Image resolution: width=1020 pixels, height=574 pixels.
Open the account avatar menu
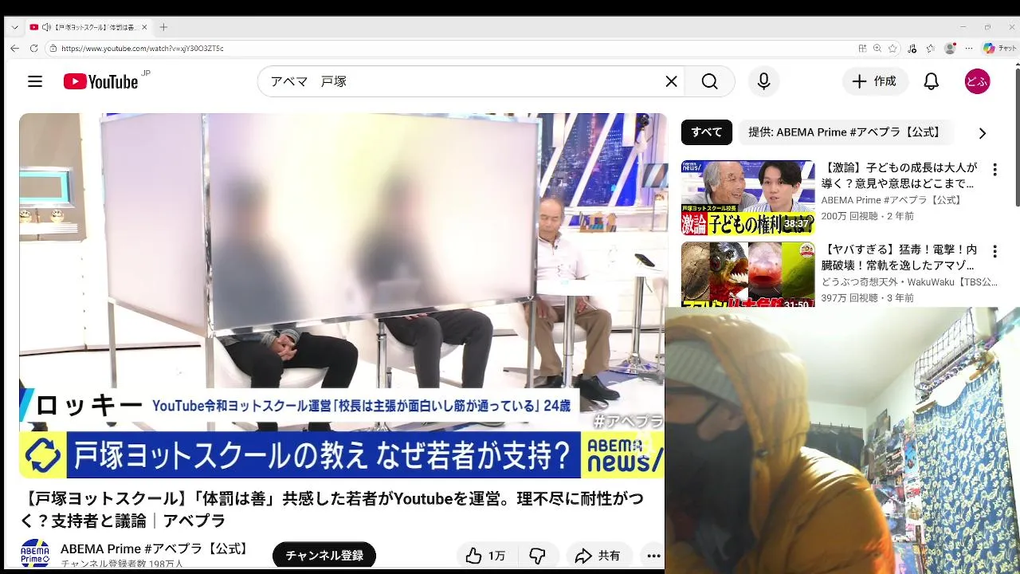[977, 81]
